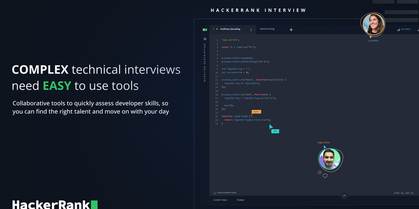Image resolution: width=419 pixels, height=209 pixels.
Task: Click the function readLine() { line
Action: (236, 116)
